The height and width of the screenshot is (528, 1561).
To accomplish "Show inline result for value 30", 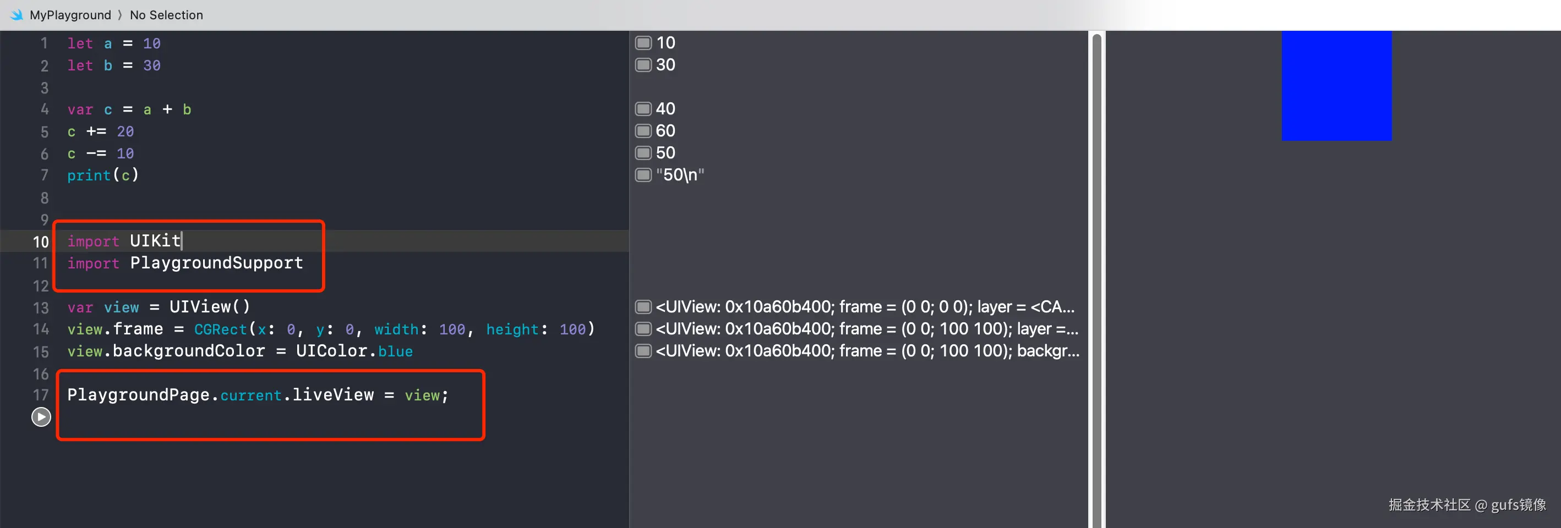I will (642, 65).
